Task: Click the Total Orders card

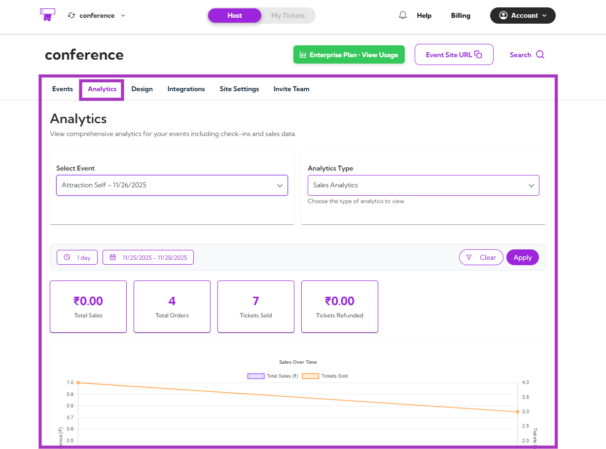Action: coord(172,307)
